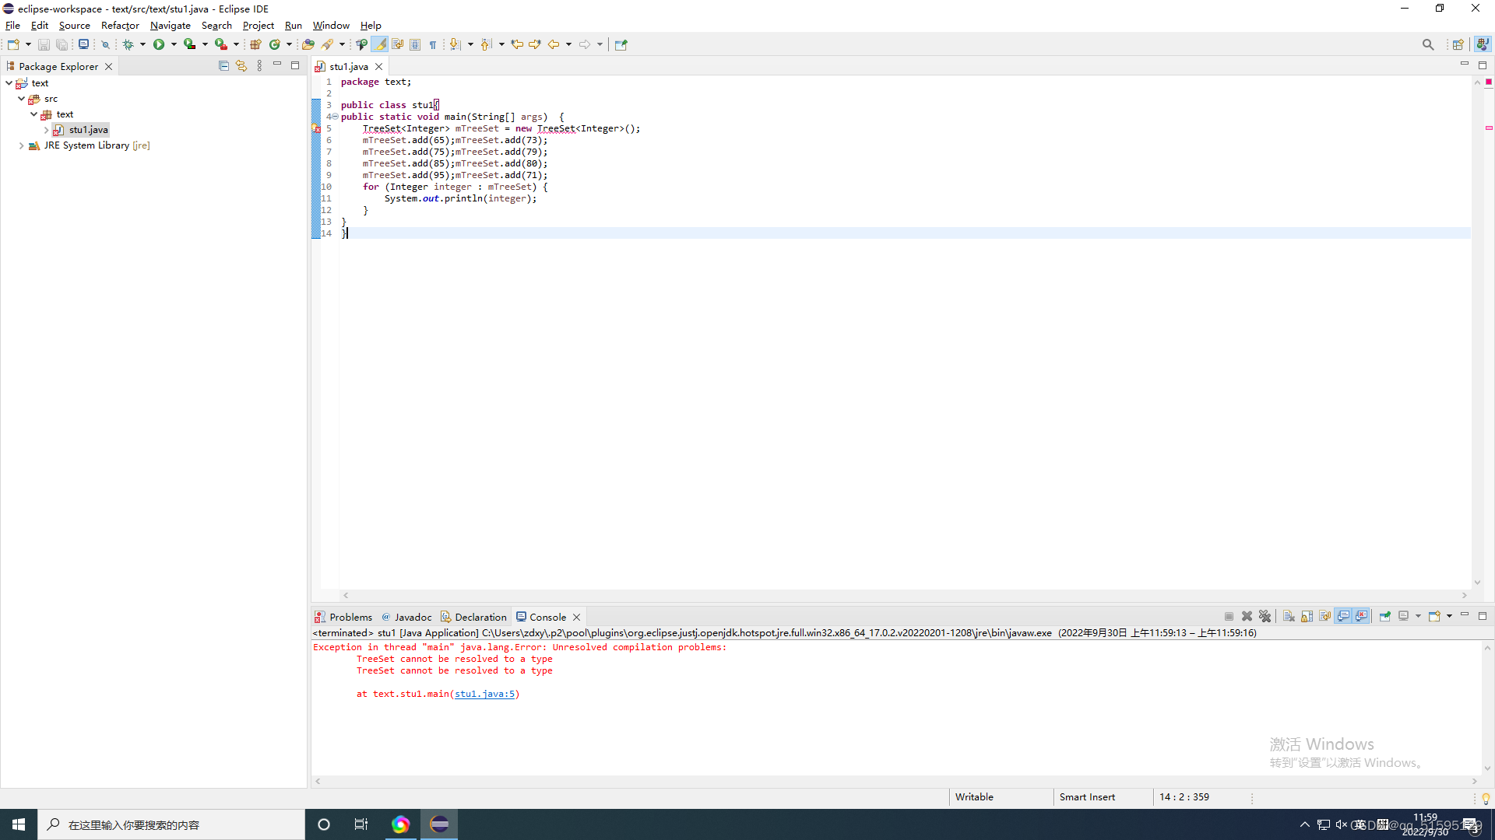The width and height of the screenshot is (1495, 840).
Task: Click the Run (green play) toolbar button
Action: [159, 44]
